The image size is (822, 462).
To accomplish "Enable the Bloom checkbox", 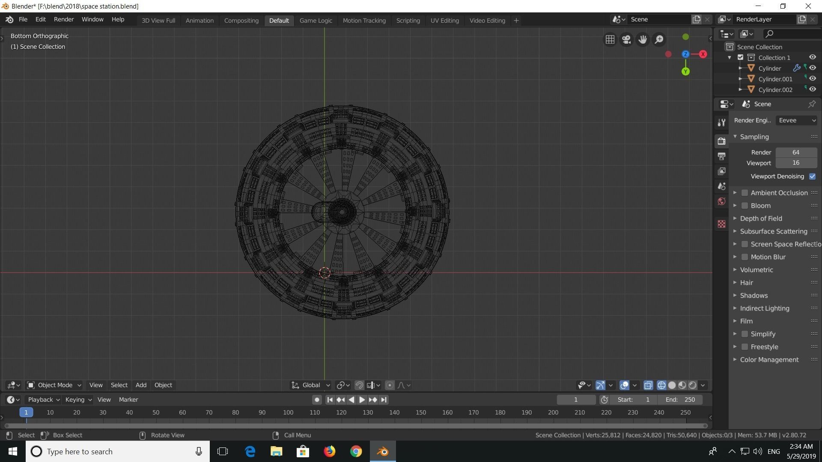I will 745,206.
